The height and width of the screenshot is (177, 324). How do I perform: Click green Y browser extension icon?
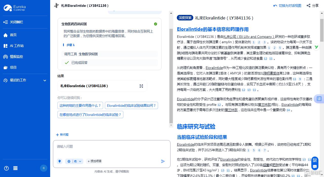tap(316, 47)
